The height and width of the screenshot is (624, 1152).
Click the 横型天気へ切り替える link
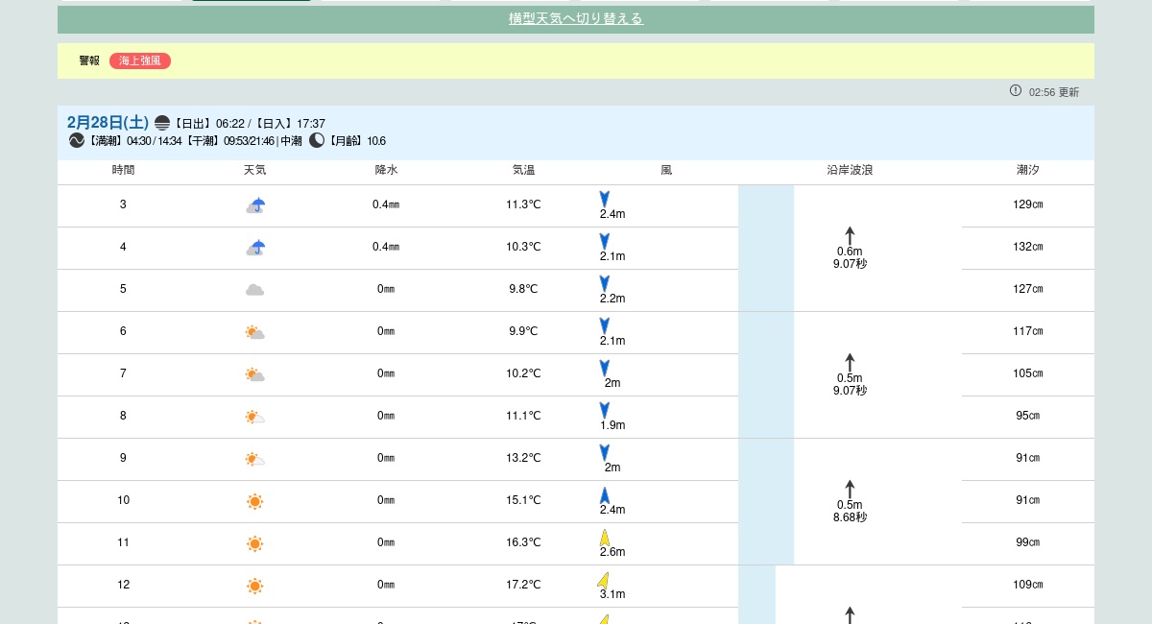(x=575, y=19)
